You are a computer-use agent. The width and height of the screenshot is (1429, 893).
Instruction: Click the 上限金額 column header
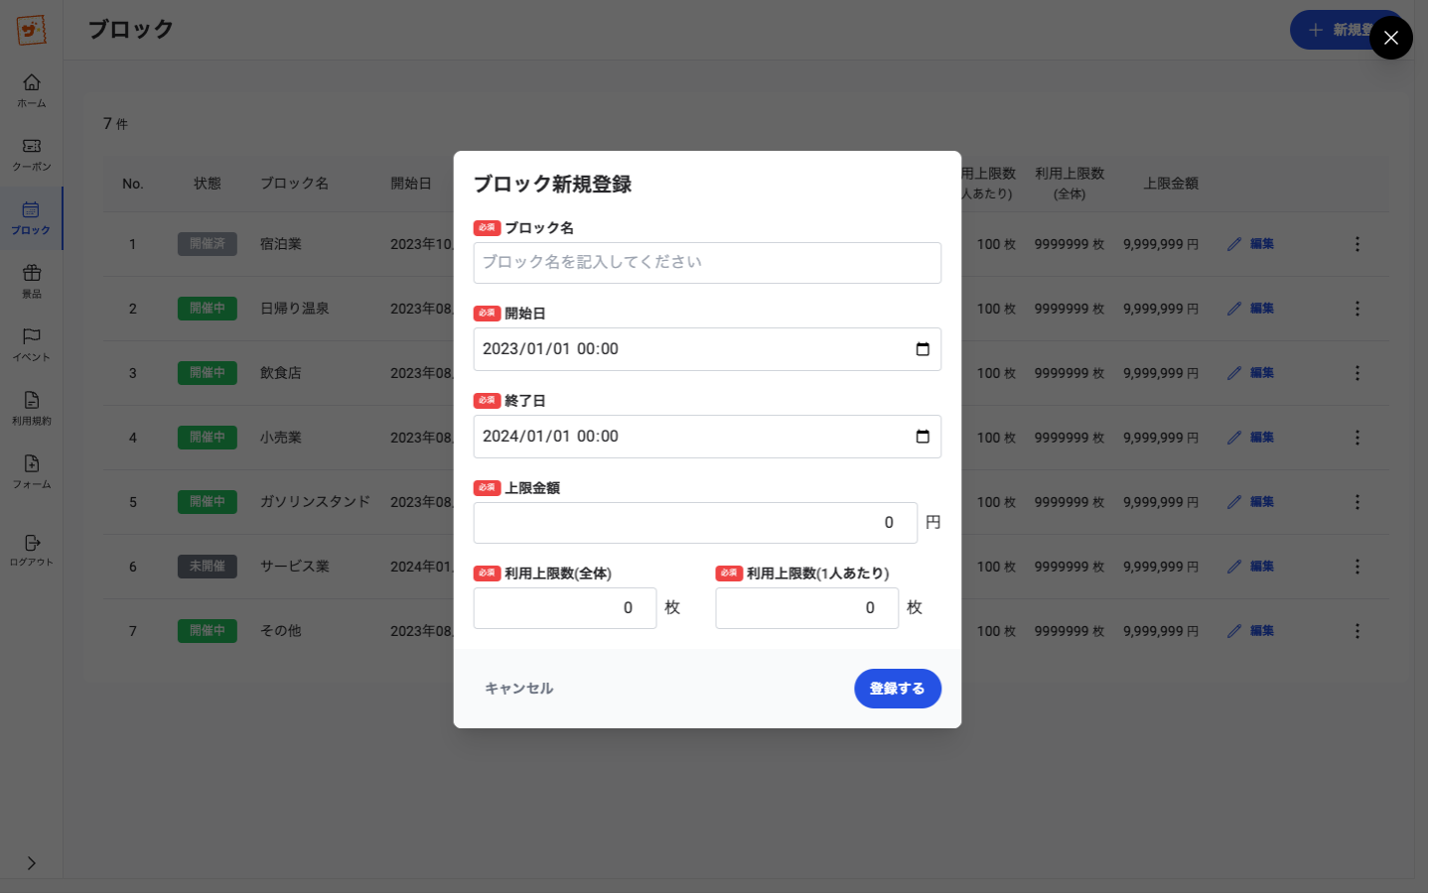(1171, 184)
